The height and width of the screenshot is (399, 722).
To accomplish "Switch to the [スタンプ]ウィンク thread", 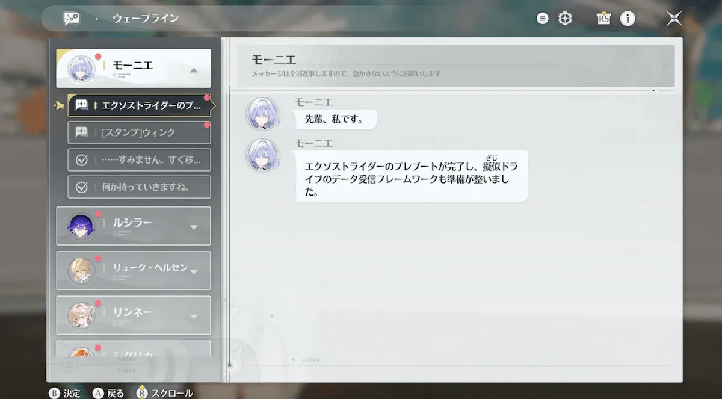I will 138,132.
